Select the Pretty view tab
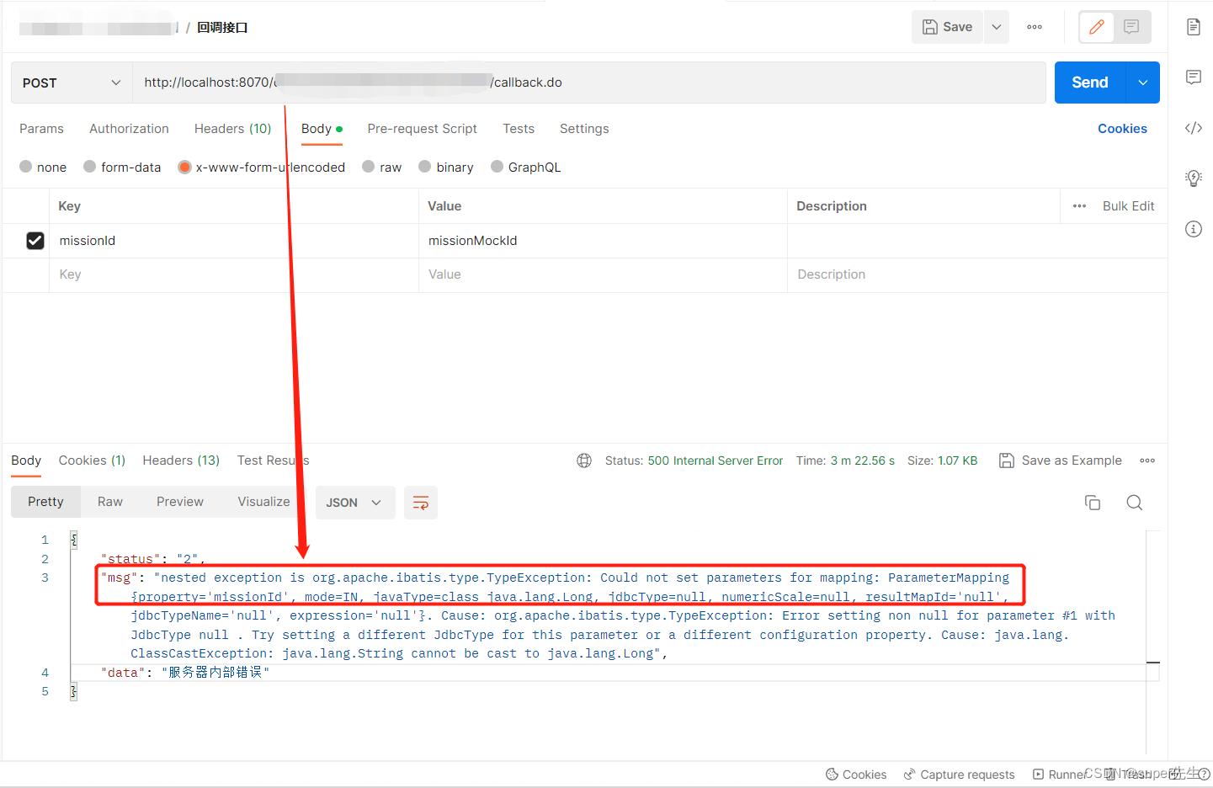Viewport: 1213px width, 788px height. 45,502
